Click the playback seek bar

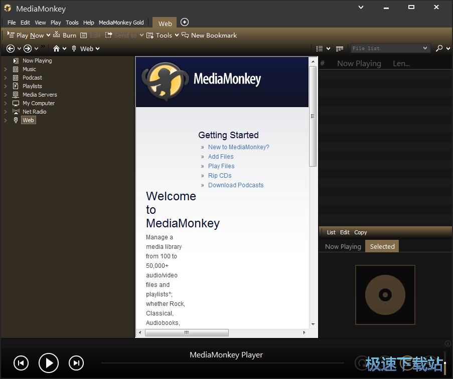222,363
